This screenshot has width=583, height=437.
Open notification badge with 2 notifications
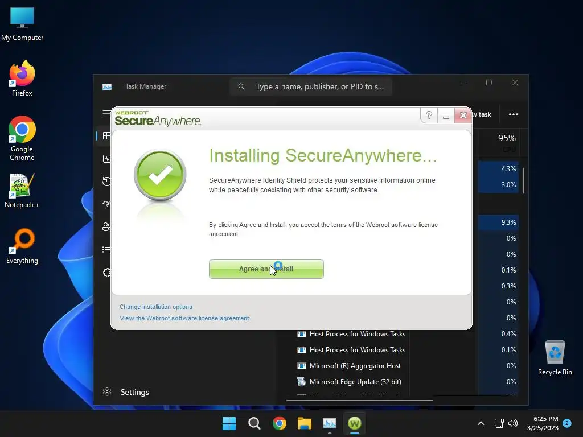pyautogui.click(x=567, y=423)
